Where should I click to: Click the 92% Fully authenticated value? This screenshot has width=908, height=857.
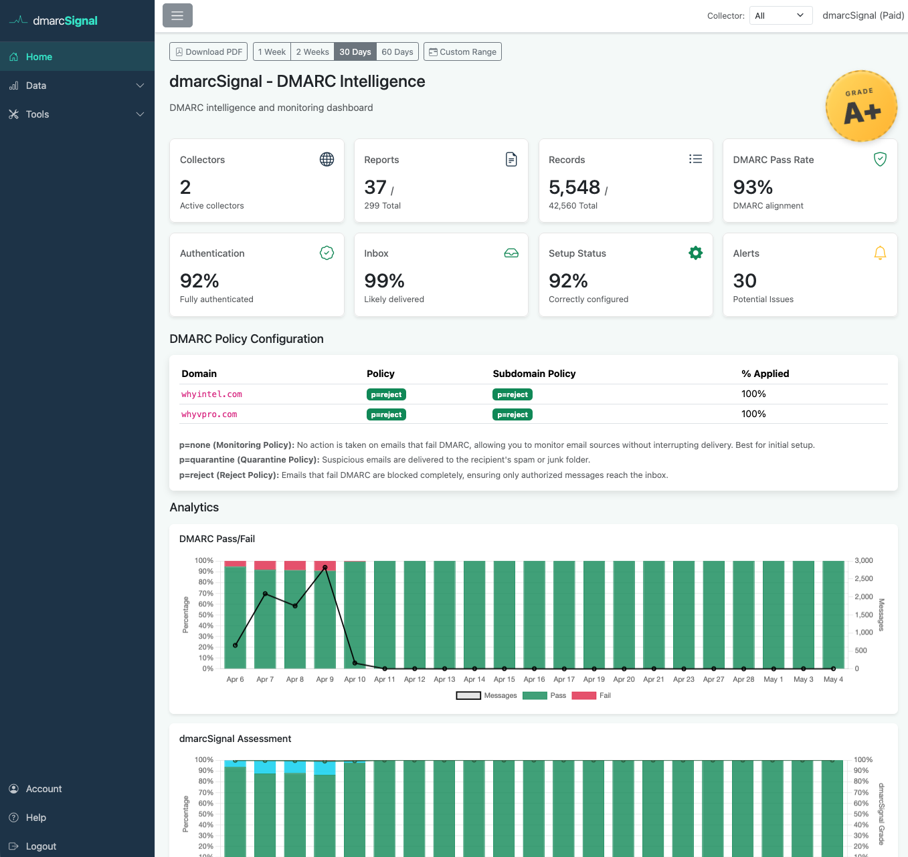pyautogui.click(x=199, y=281)
